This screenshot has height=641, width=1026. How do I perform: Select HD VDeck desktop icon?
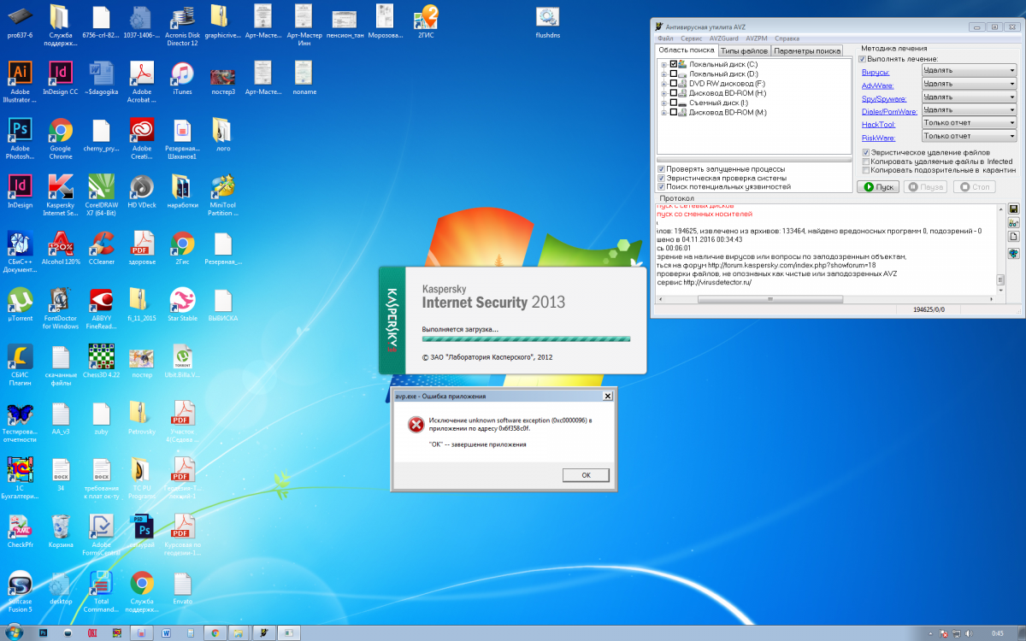(x=142, y=190)
